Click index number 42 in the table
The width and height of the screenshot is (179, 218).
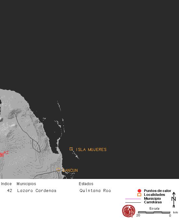point(9,190)
